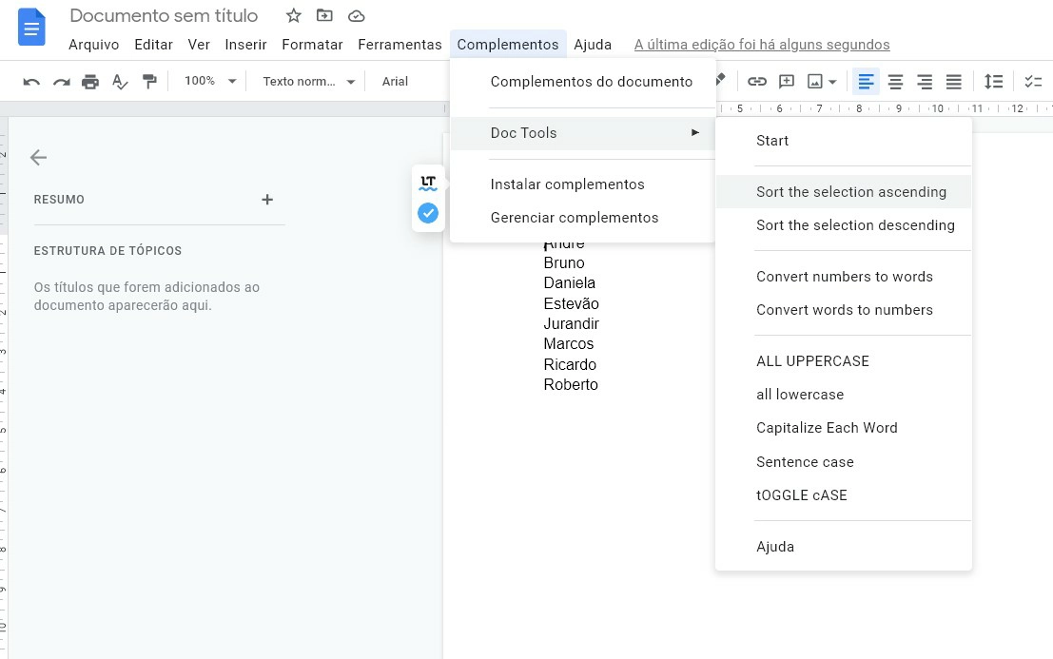
Task: Open the Inserir menu
Action: tap(245, 45)
